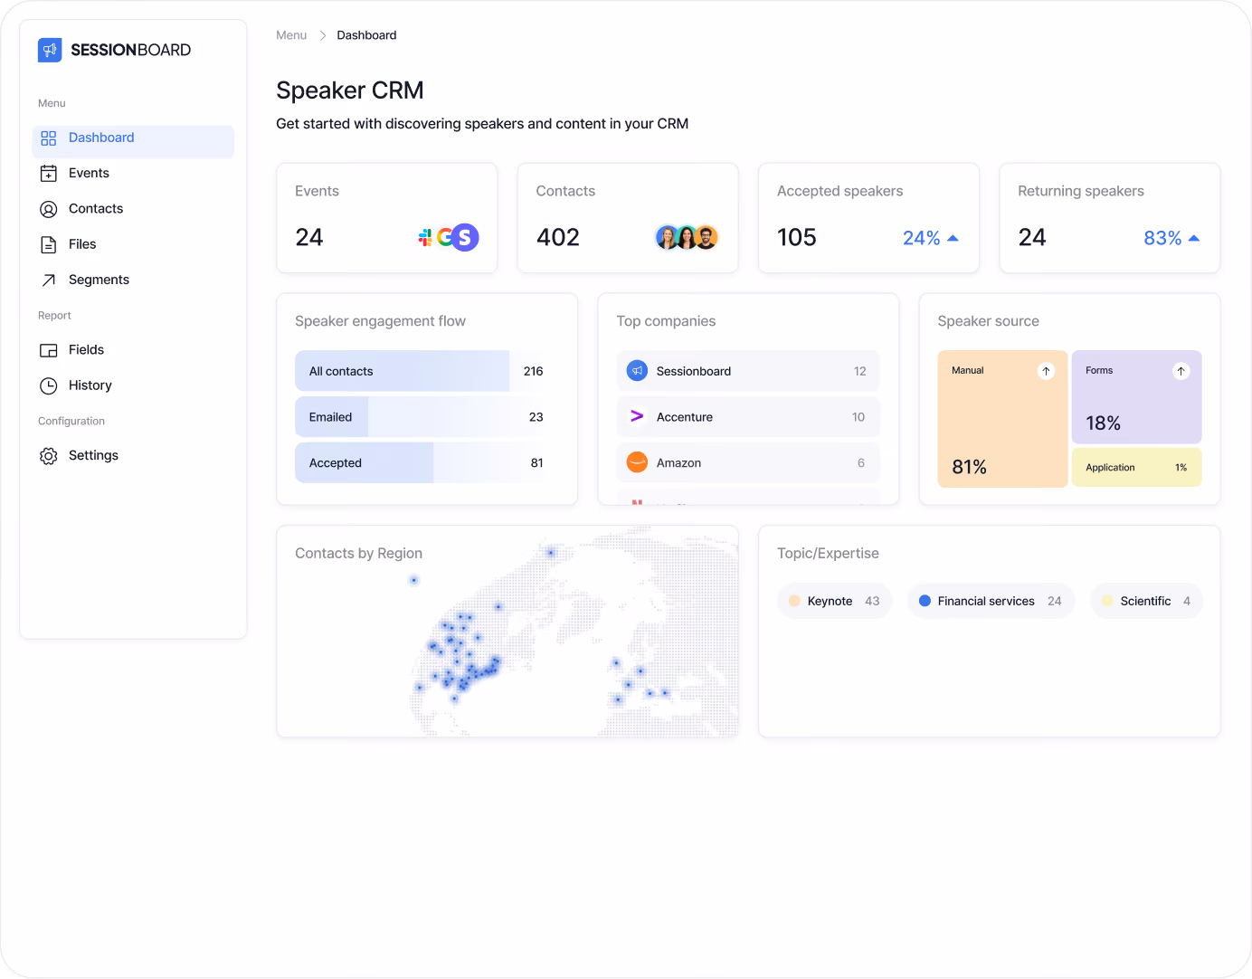
Task: Click the Accenture company row
Action: (x=748, y=416)
